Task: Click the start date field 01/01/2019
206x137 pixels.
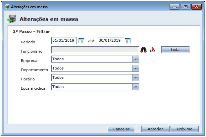Action: point(64,41)
